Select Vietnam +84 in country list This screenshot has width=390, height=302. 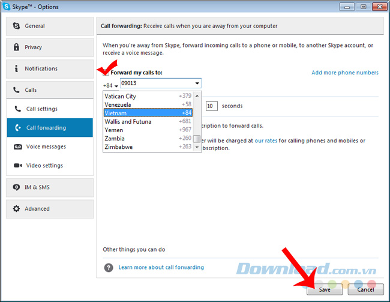click(x=148, y=113)
